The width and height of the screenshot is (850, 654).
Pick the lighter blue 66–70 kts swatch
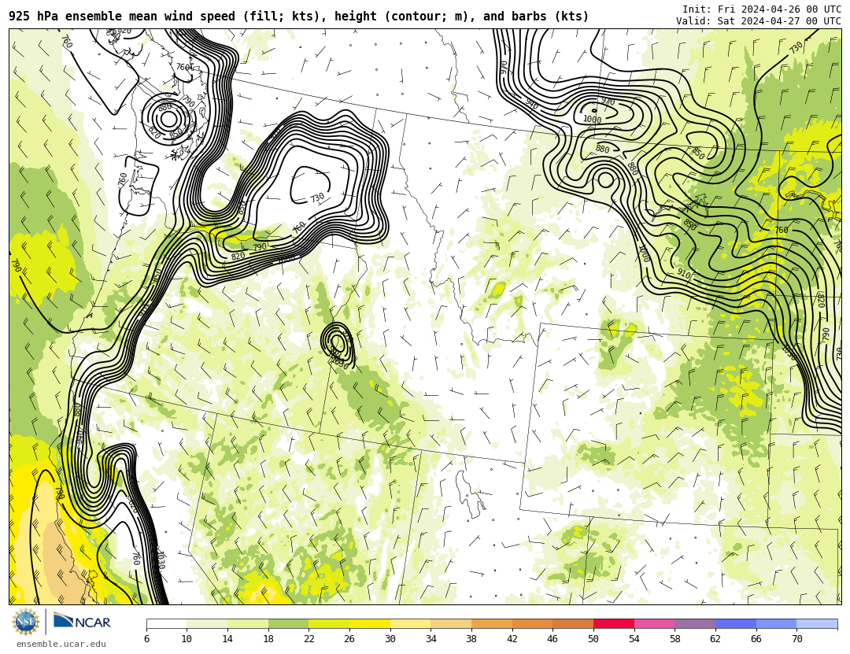click(776, 623)
